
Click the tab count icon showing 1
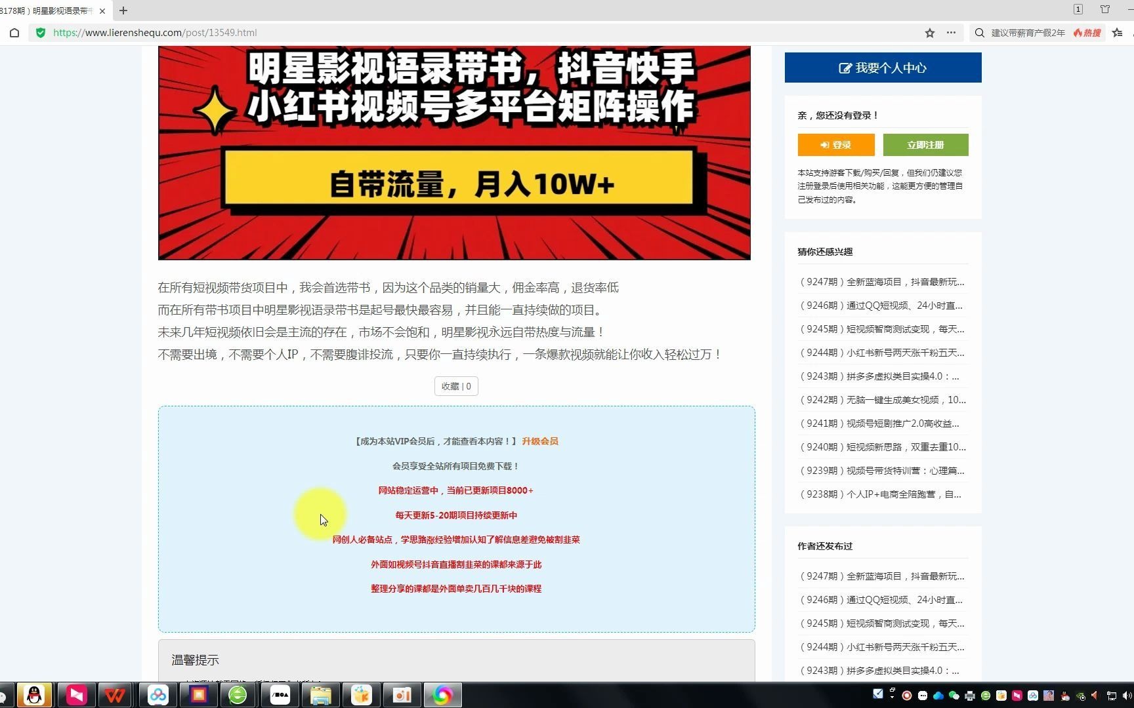(1078, 9)
